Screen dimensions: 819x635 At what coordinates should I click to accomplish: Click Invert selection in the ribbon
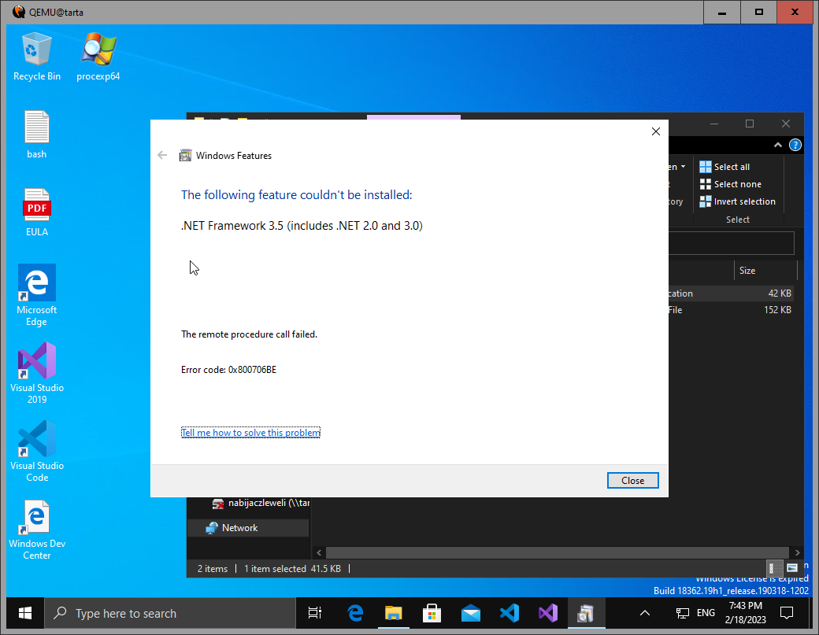(737, 201)
